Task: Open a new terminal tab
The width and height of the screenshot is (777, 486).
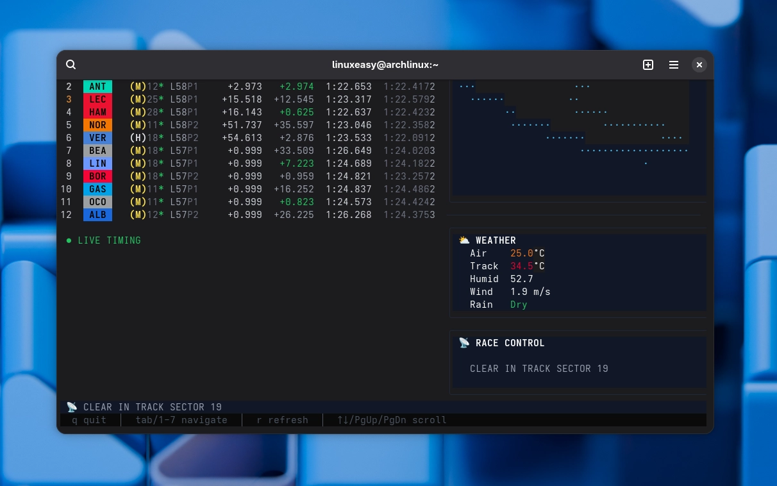Action: pos(648,65)
